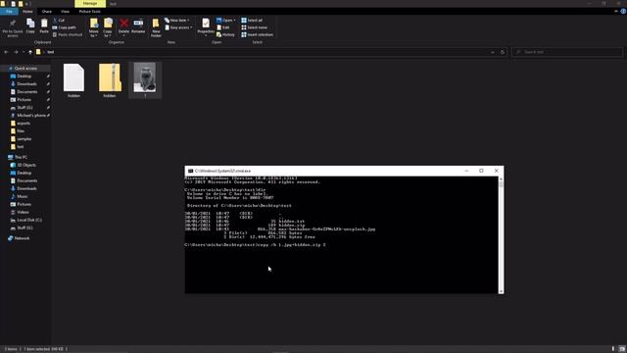627x353 pixels.
Task: Click Cut in the Clipboard group
Action: click(59, 20)
